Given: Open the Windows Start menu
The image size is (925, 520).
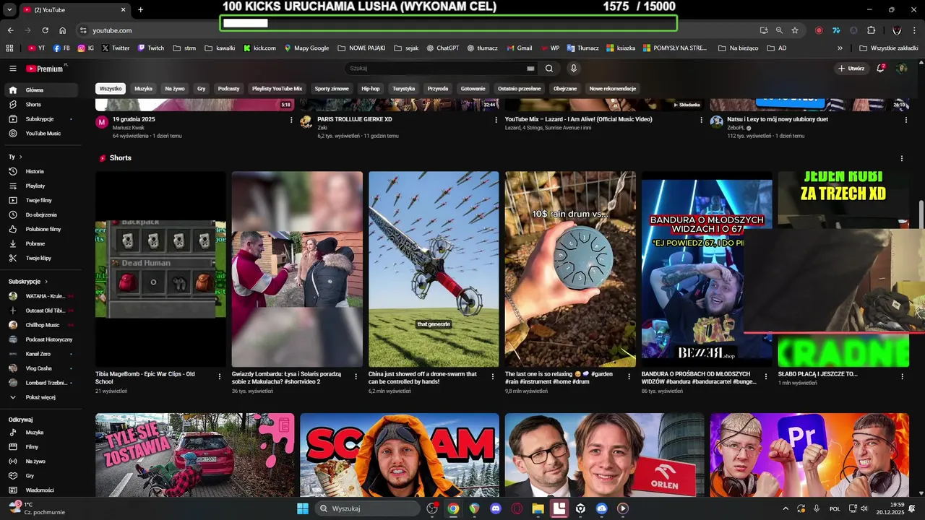Looking at the screenshot, I should pos(303,508).
